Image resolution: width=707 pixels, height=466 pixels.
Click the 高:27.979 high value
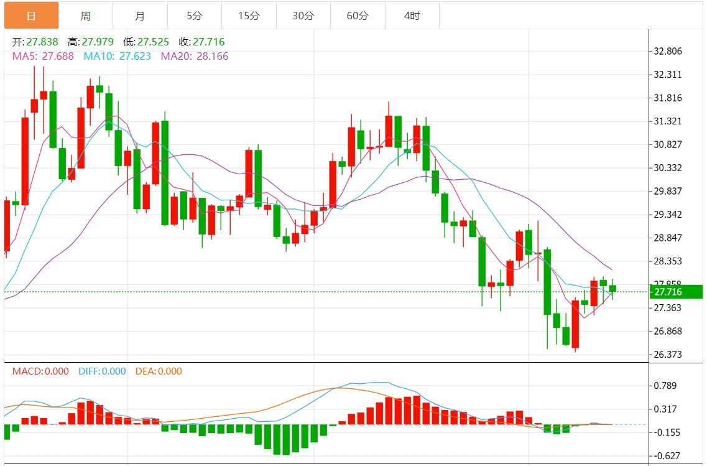(x=91, y=42)
